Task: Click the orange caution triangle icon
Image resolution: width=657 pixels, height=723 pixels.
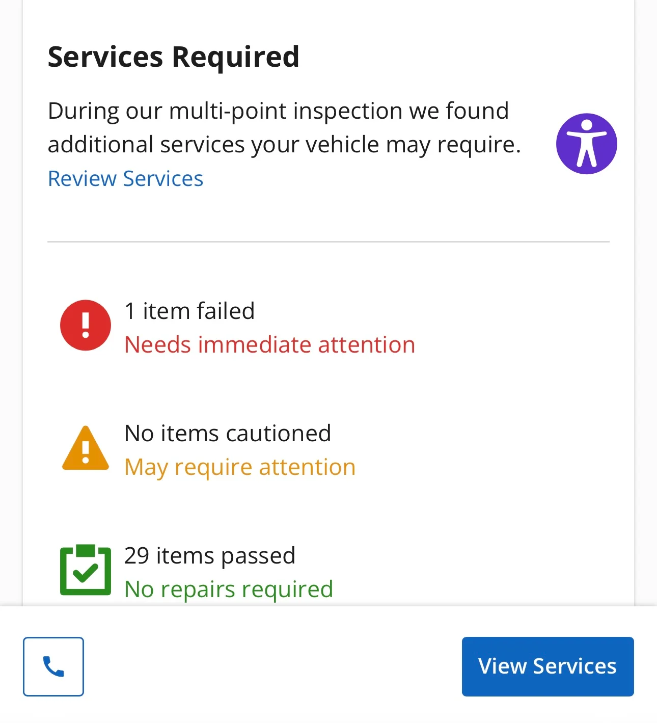Action: (86, 448)
